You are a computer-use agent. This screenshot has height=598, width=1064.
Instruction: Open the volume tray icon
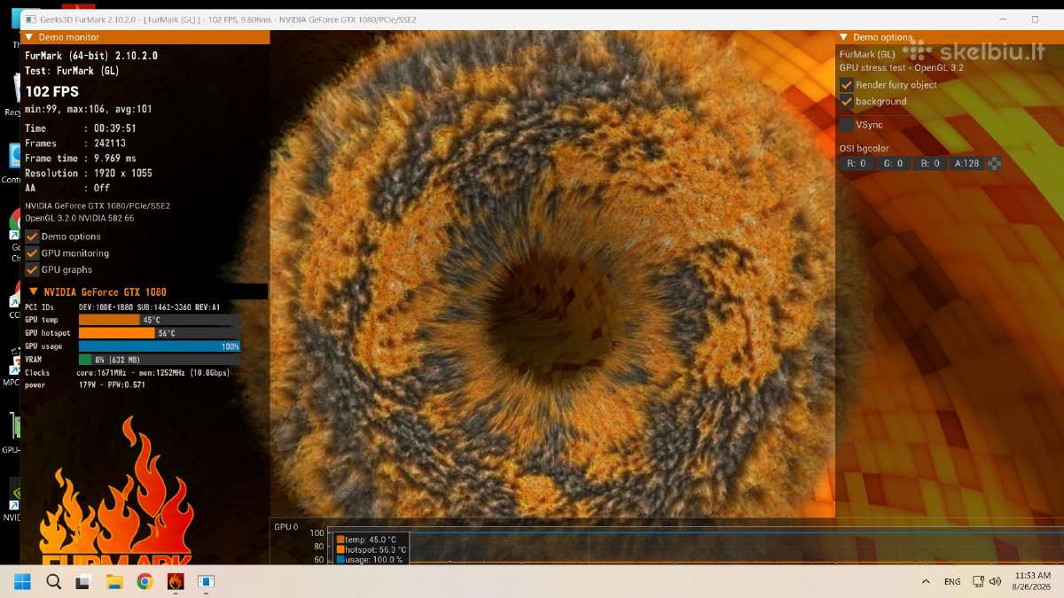click(x=995, y=581)
